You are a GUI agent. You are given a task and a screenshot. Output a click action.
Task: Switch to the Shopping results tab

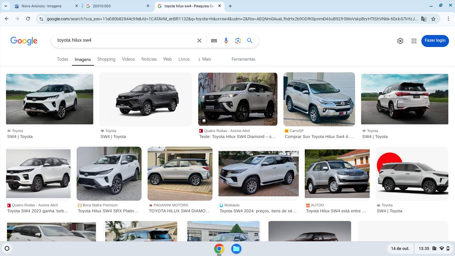tap(106, 59)
